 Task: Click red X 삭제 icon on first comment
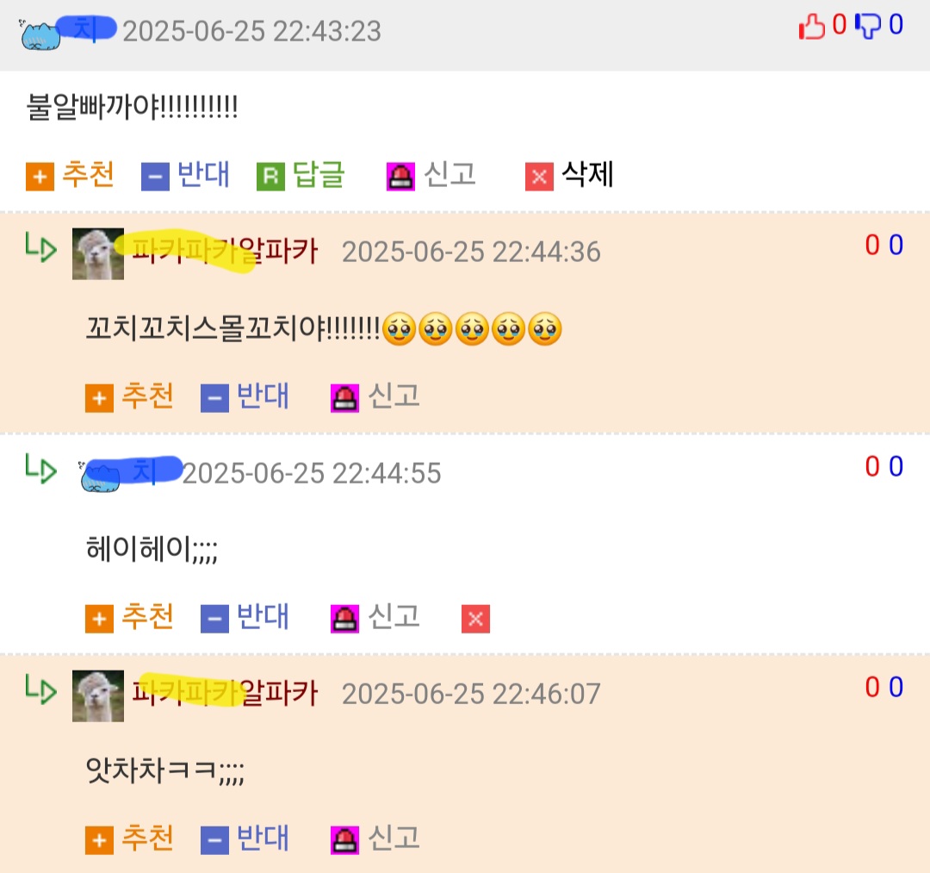(539, 177)
